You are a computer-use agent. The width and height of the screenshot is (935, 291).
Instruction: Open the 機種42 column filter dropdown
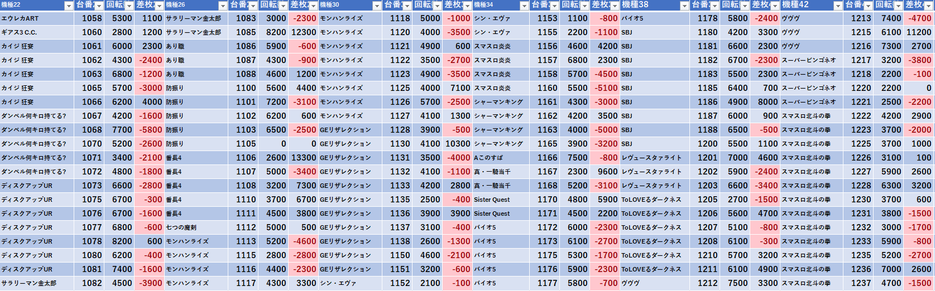tap(838, 6)
